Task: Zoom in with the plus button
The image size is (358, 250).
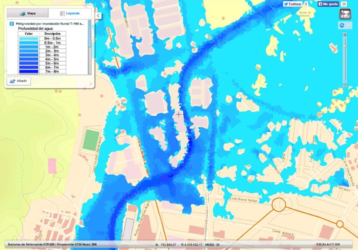Action: (345, 35)
